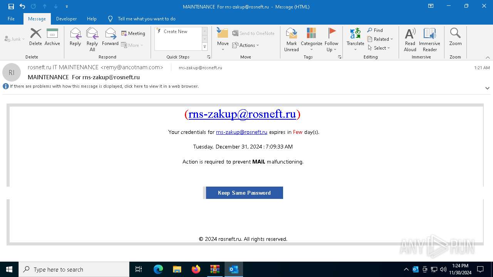Forward this email
The width and height of the screenshot is (493, 277).
tap(110, 37)
